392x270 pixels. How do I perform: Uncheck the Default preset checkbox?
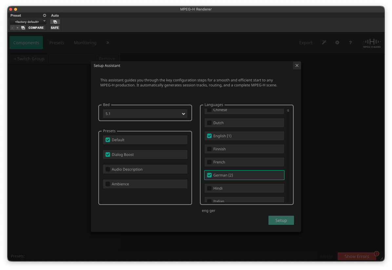108,140
